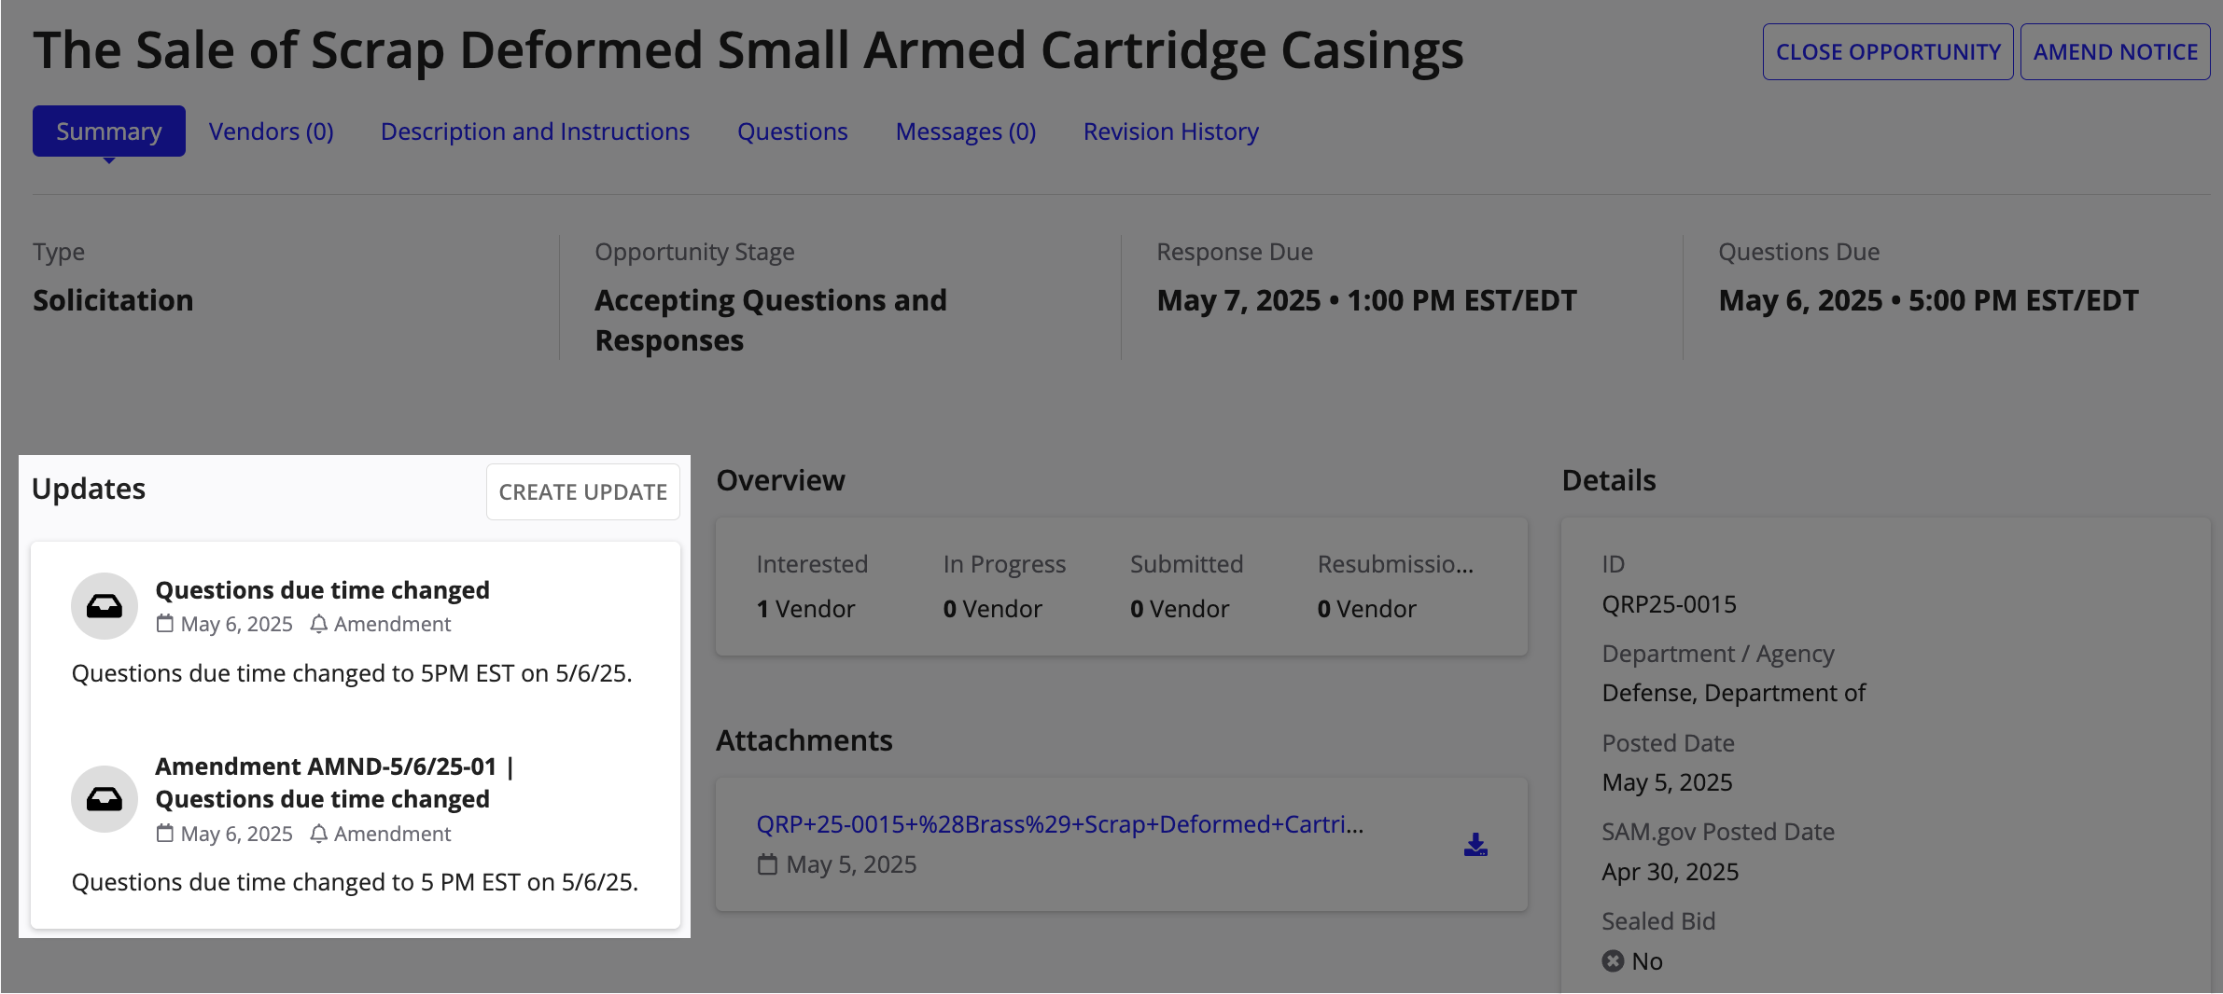Click the calendar icon next to attachment date May 5, 2025
2223x994 pixels.
click(767, 864)
